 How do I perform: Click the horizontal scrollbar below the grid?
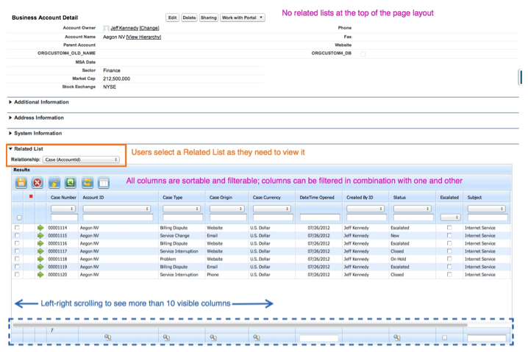(x=243, y=324)
